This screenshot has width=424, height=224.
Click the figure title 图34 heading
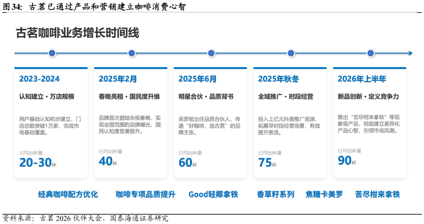click(x=94, y=7)
